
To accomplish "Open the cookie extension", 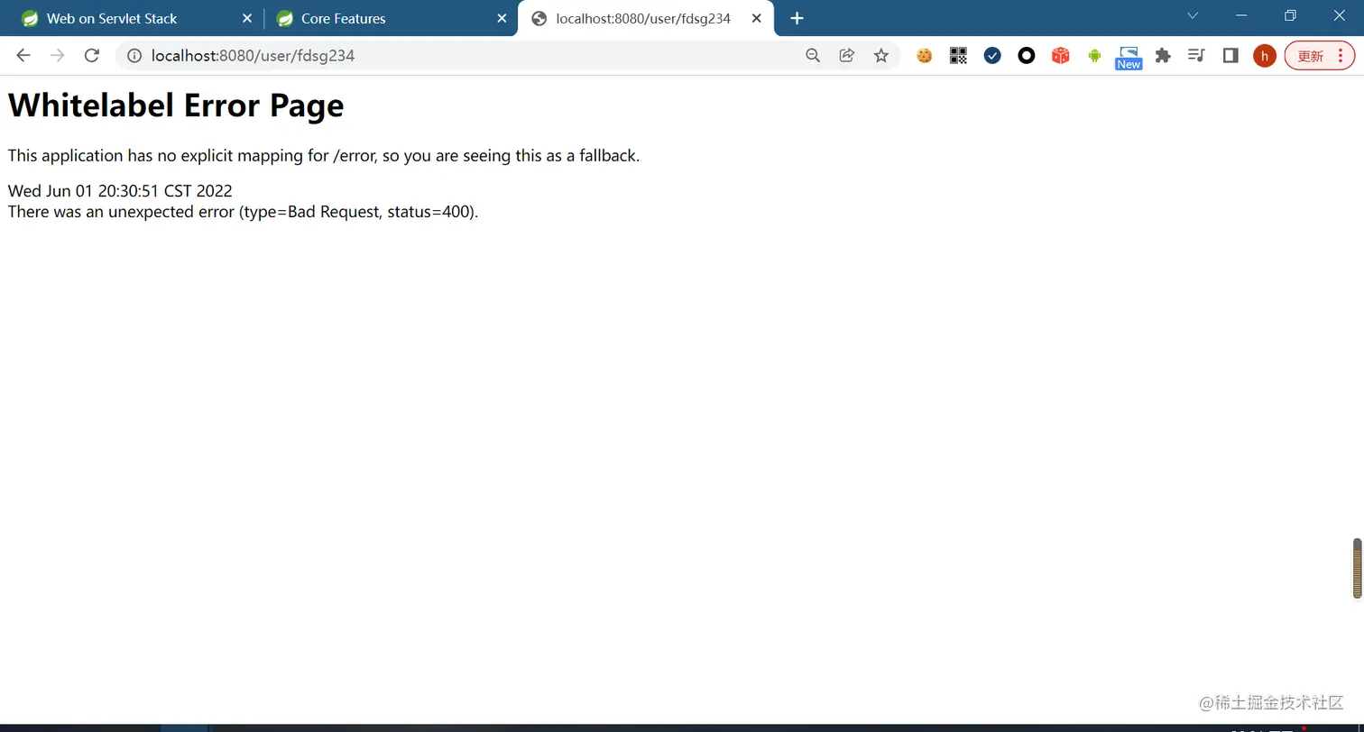I will [x=924, y=56].
